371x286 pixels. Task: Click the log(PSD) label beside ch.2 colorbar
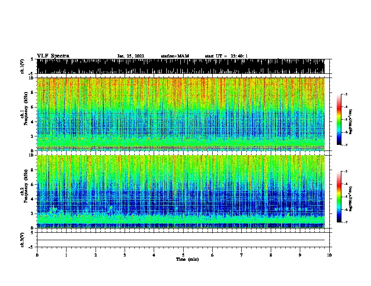coord(351,199)
